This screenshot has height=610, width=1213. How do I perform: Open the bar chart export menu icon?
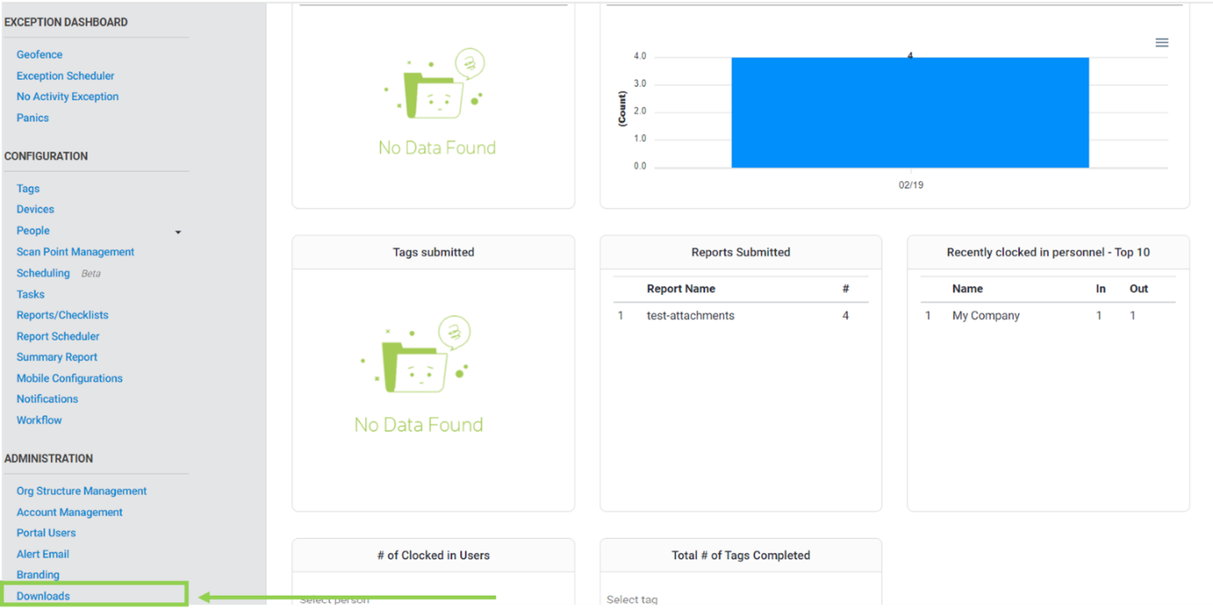tap(1161, 42)
